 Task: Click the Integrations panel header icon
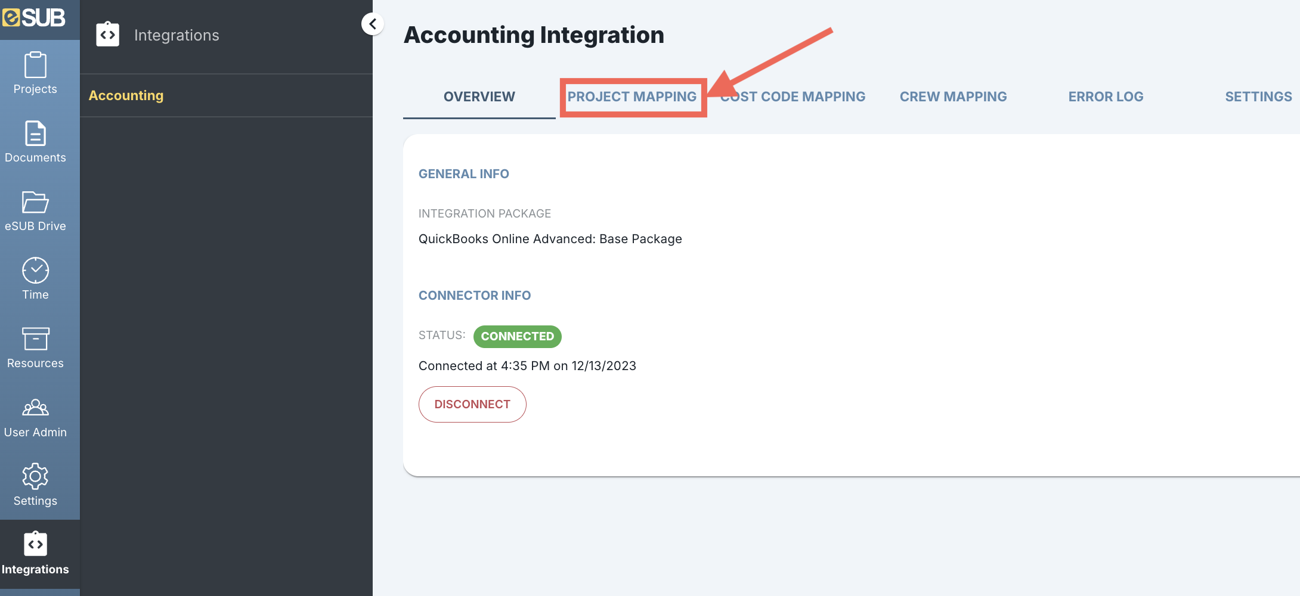(108, 35)
